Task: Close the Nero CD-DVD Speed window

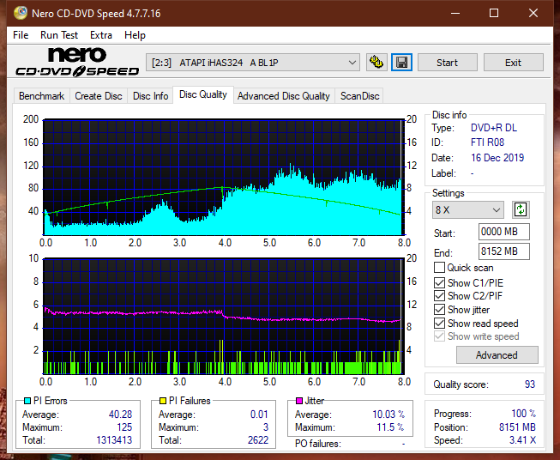Action: tap(533, 13)
